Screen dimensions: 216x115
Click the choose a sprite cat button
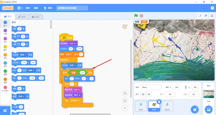tap(195, 110)
